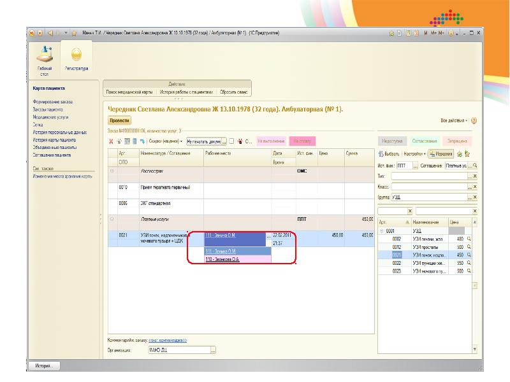This screenshot has height=382, width=510.
Task: Click down arrow of services list scrollbar
Action: [x=475, y=349]
